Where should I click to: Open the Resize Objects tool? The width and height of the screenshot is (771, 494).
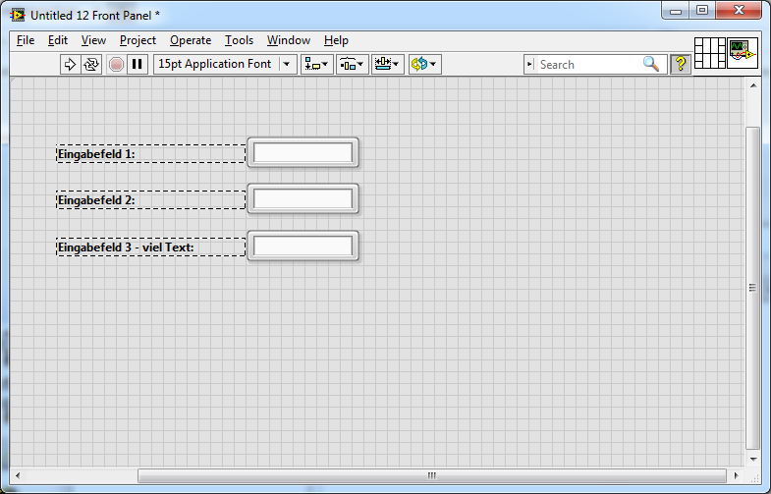pos(388,65)
